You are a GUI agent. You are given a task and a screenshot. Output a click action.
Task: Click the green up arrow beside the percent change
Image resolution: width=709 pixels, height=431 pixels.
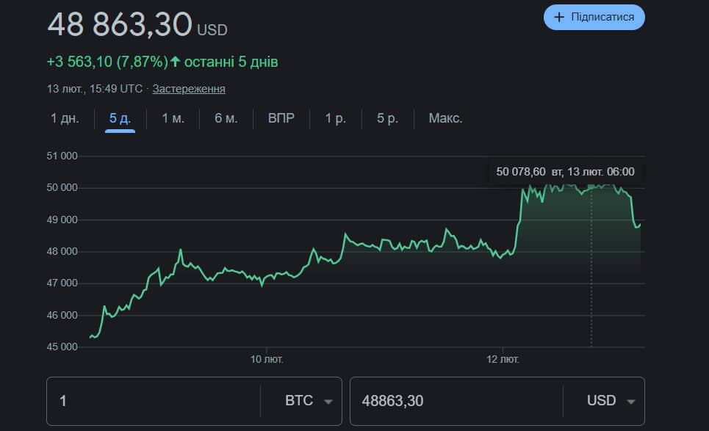[x=176, y=62]
